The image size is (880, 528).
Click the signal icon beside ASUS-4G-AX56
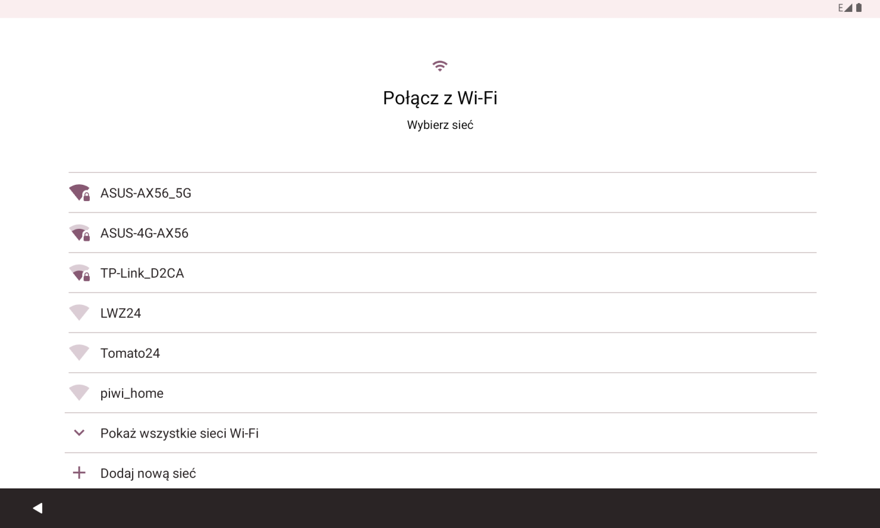(79, 233)
